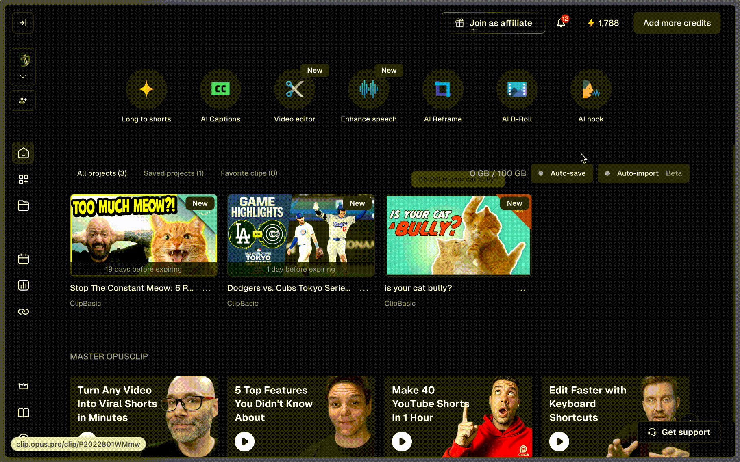740x462 pixels.
Task: Play Edit Faster with Keyboard Shortcuts video
Action: point(559,441)
